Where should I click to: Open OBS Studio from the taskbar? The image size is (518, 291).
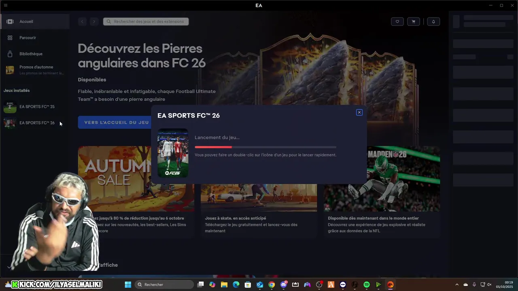click(x=319, y=285)
